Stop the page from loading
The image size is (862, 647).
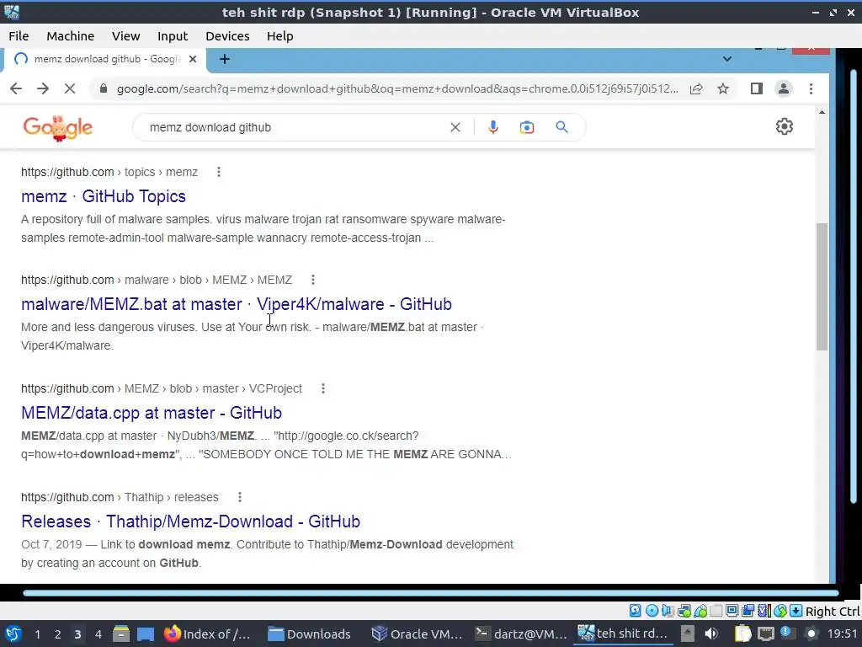click(70, 88)
